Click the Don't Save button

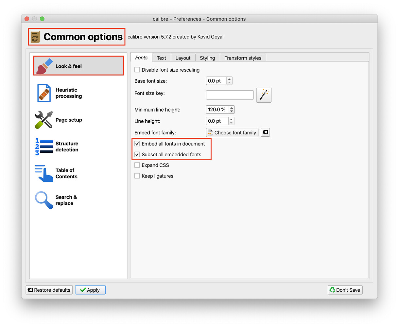345,290
